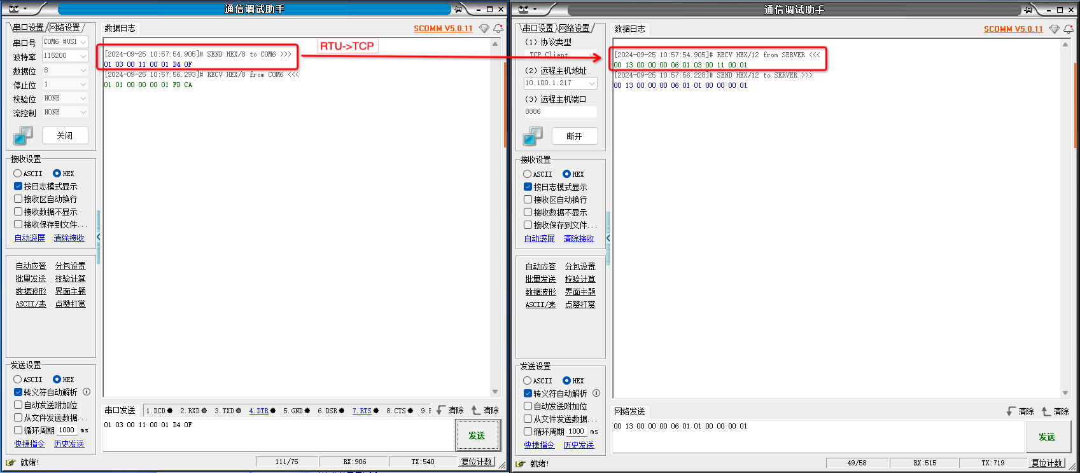
Task: Click the info icon next to 转义符自动解析 in left window
Action: (87, 392)
